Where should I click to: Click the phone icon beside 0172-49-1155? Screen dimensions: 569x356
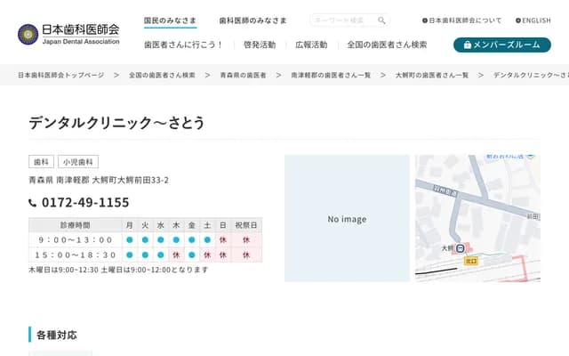(33, 203)
